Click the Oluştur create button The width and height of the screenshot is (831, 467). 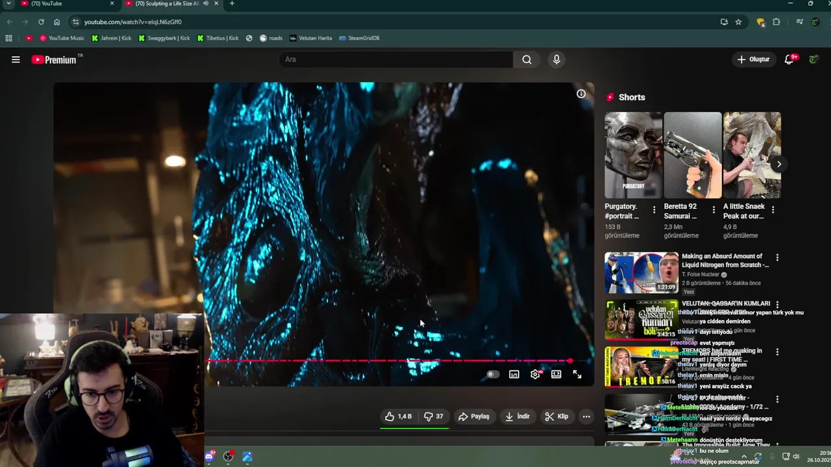click(x=753, y=60)
